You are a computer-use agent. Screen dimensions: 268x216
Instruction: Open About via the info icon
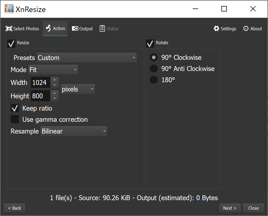[246, 29]
